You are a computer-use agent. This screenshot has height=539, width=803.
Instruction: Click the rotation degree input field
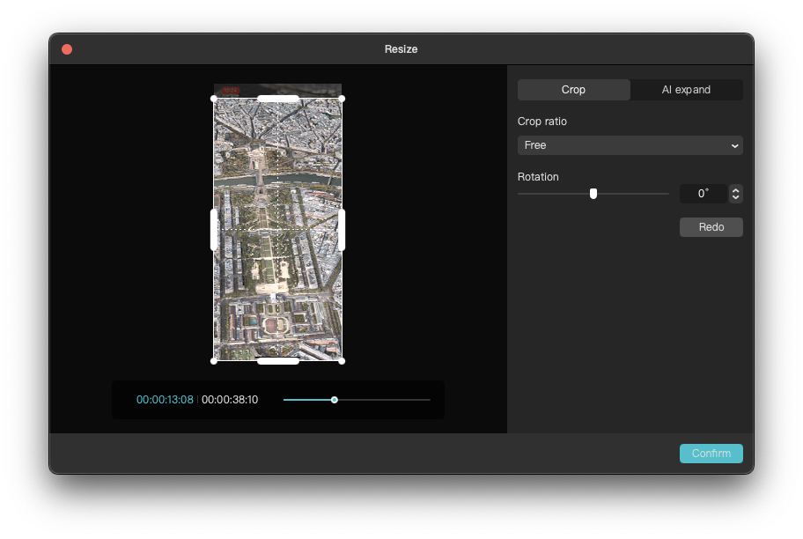[704, 194]
